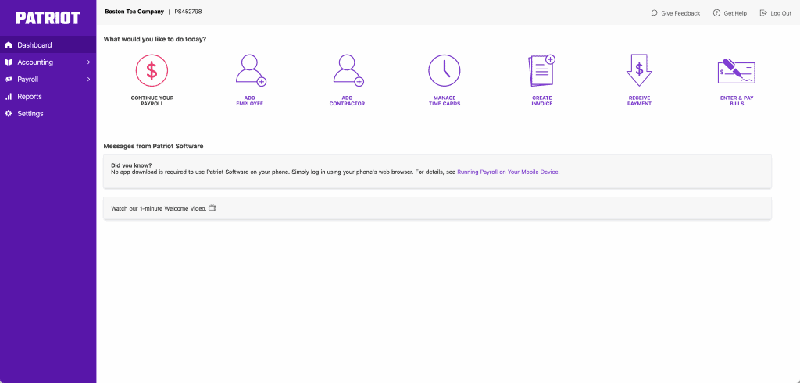Click the Messages from Patriot Software heading
800x383 pixels.
click(154, 146)
